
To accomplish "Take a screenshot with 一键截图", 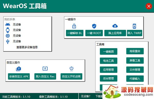I will point(109,51).
